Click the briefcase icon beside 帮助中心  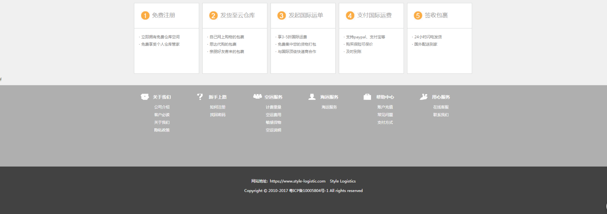[x=367, y=97]
